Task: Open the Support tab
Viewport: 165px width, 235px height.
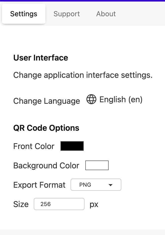Action: click(67, 14)
